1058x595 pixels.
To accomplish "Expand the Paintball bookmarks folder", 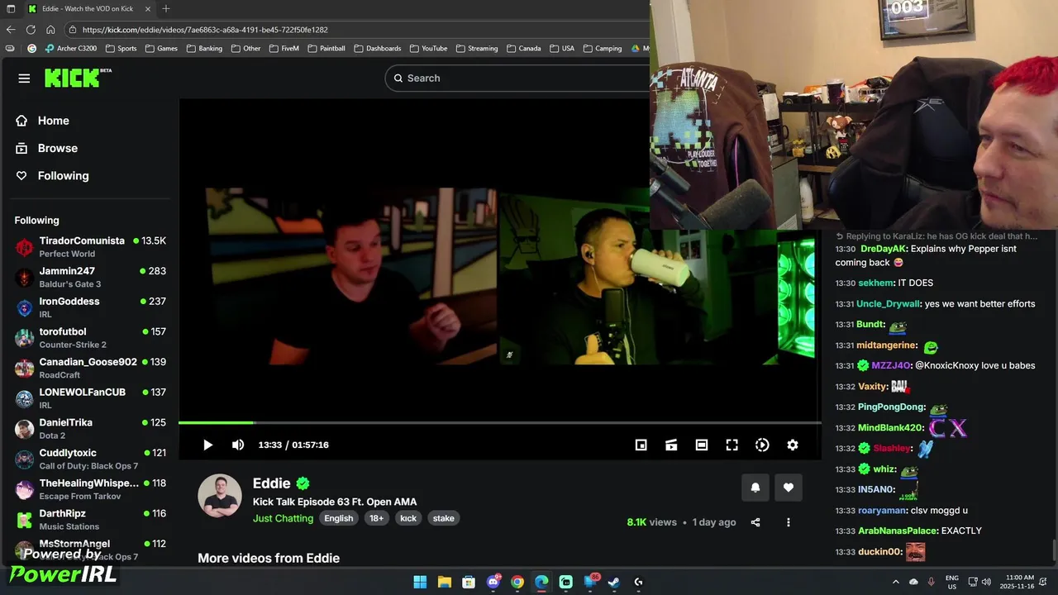I will [326, 49].
